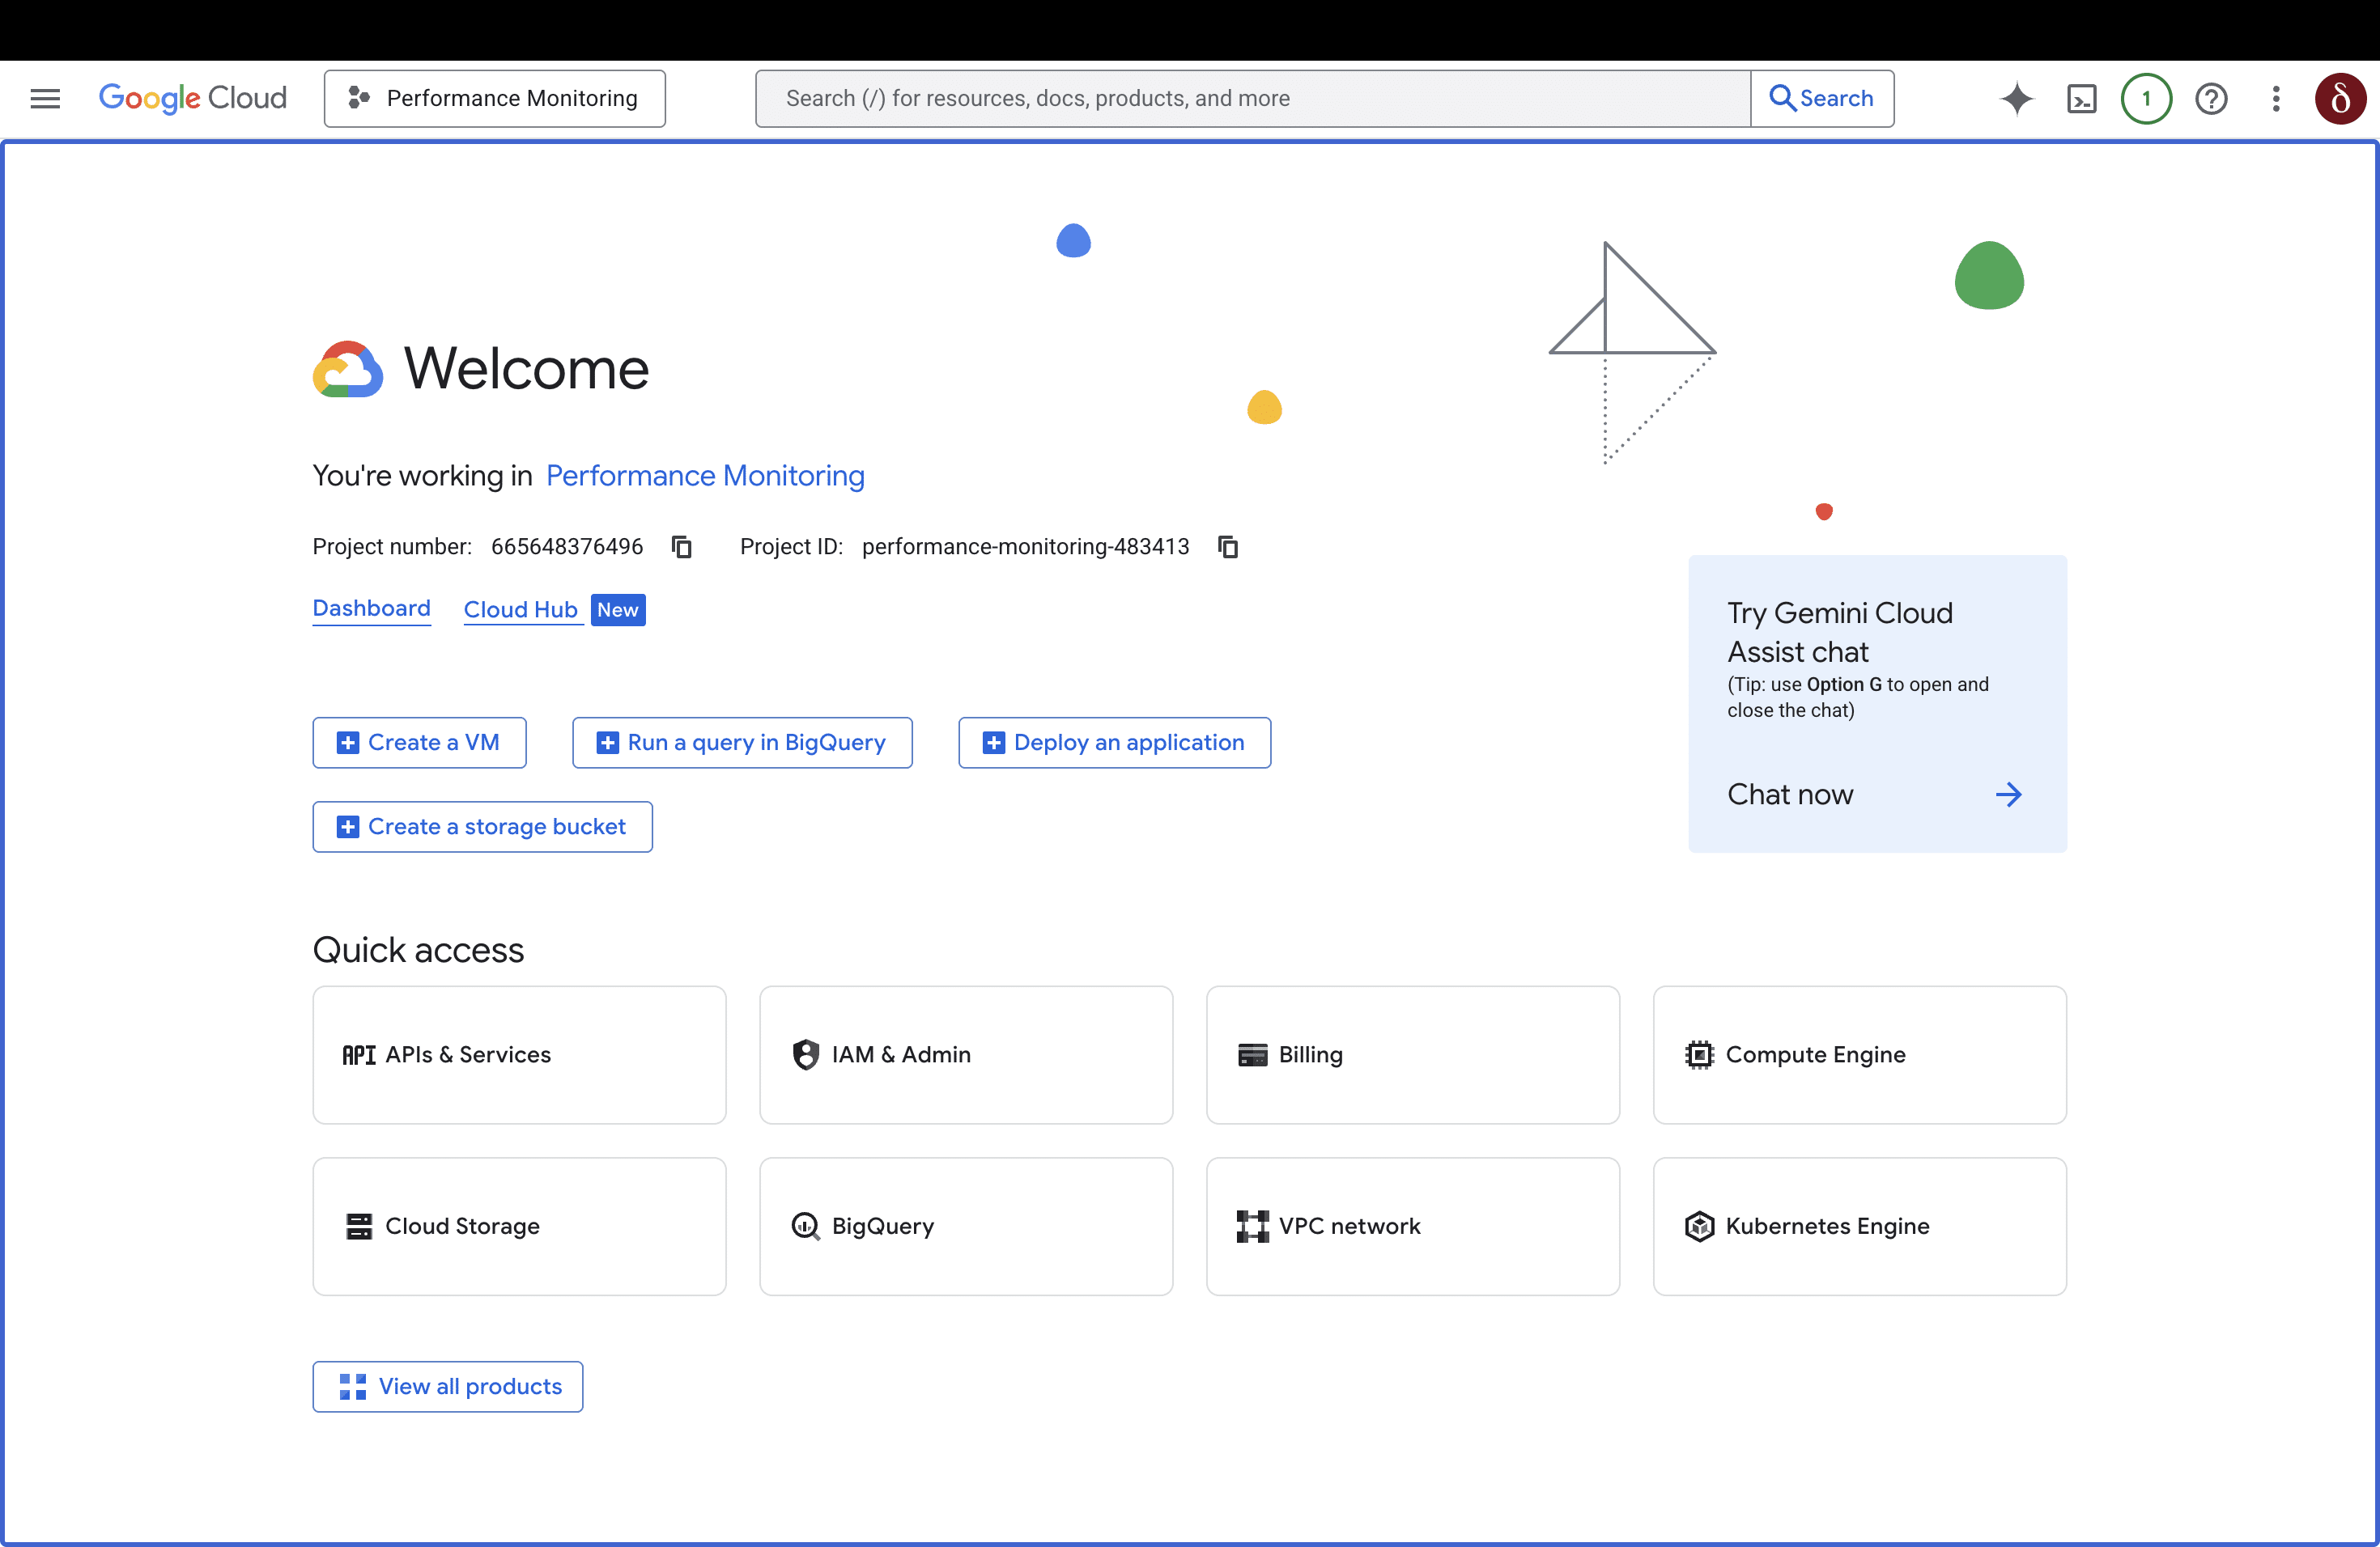This screenshot has height=1547, width=2380.
Task: Open the Kubernetes Engine quick access card
Action: [x=1858, y=1227]
